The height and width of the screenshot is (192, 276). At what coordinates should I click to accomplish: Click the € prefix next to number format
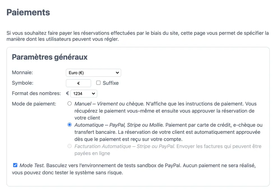tap(67, 93)
